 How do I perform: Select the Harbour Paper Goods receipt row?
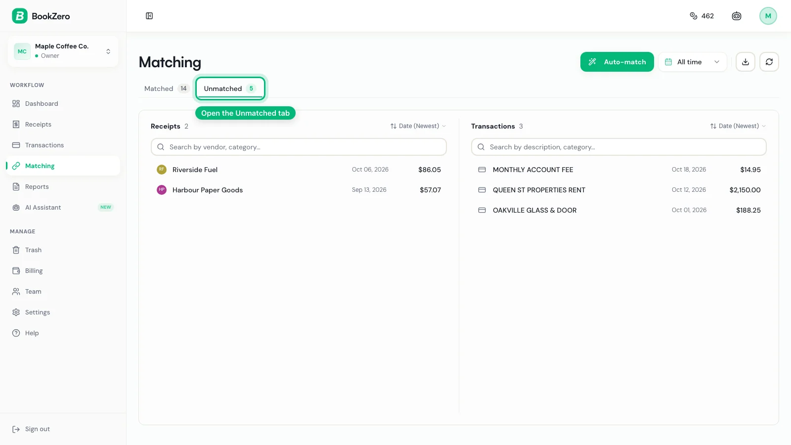point(299,190)
